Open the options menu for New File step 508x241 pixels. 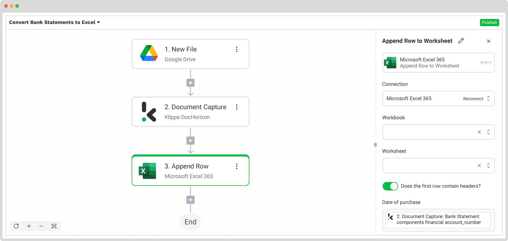click(237, 49)
